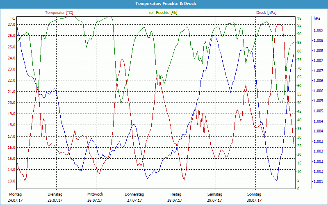Click green humidity axis value 35
The image size is (328, 205).
point(299,129)
